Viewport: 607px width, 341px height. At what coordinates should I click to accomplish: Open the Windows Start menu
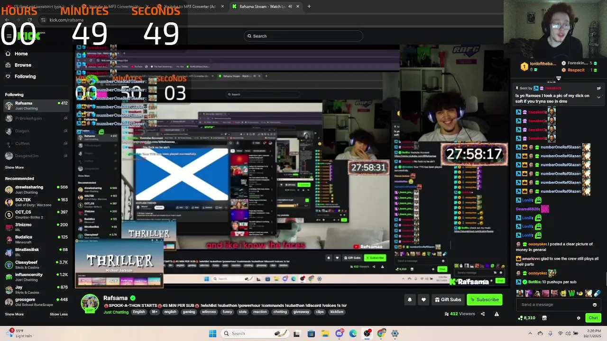(212, 333)
